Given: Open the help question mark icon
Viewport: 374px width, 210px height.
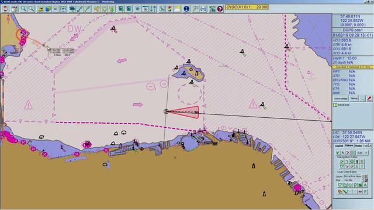Looking at the screenshot, I should 220,9.
